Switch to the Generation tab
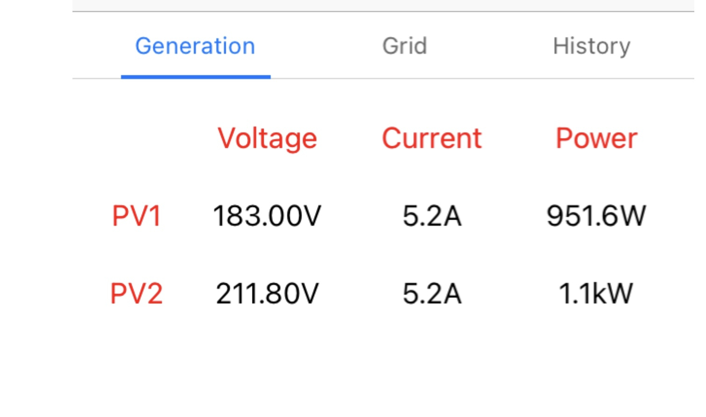706x417 pixels. coord(195,46)
